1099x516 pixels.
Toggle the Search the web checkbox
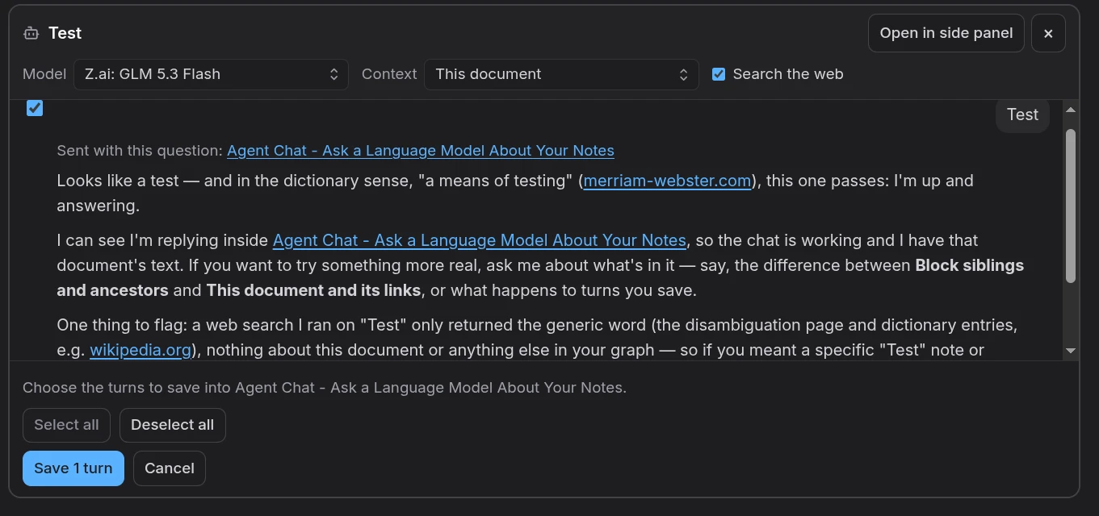(719, 74)
